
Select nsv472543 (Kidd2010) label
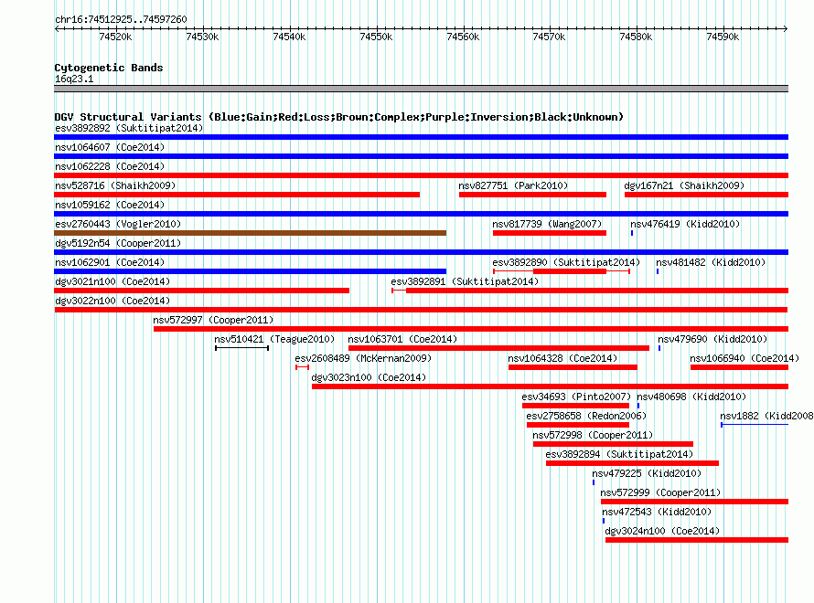pyautogui.click(x=657, y=512)
